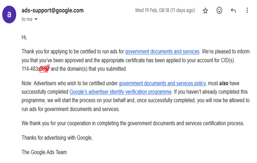
Task: Click the "to me" recipient text
Action: tap(27, 19)
